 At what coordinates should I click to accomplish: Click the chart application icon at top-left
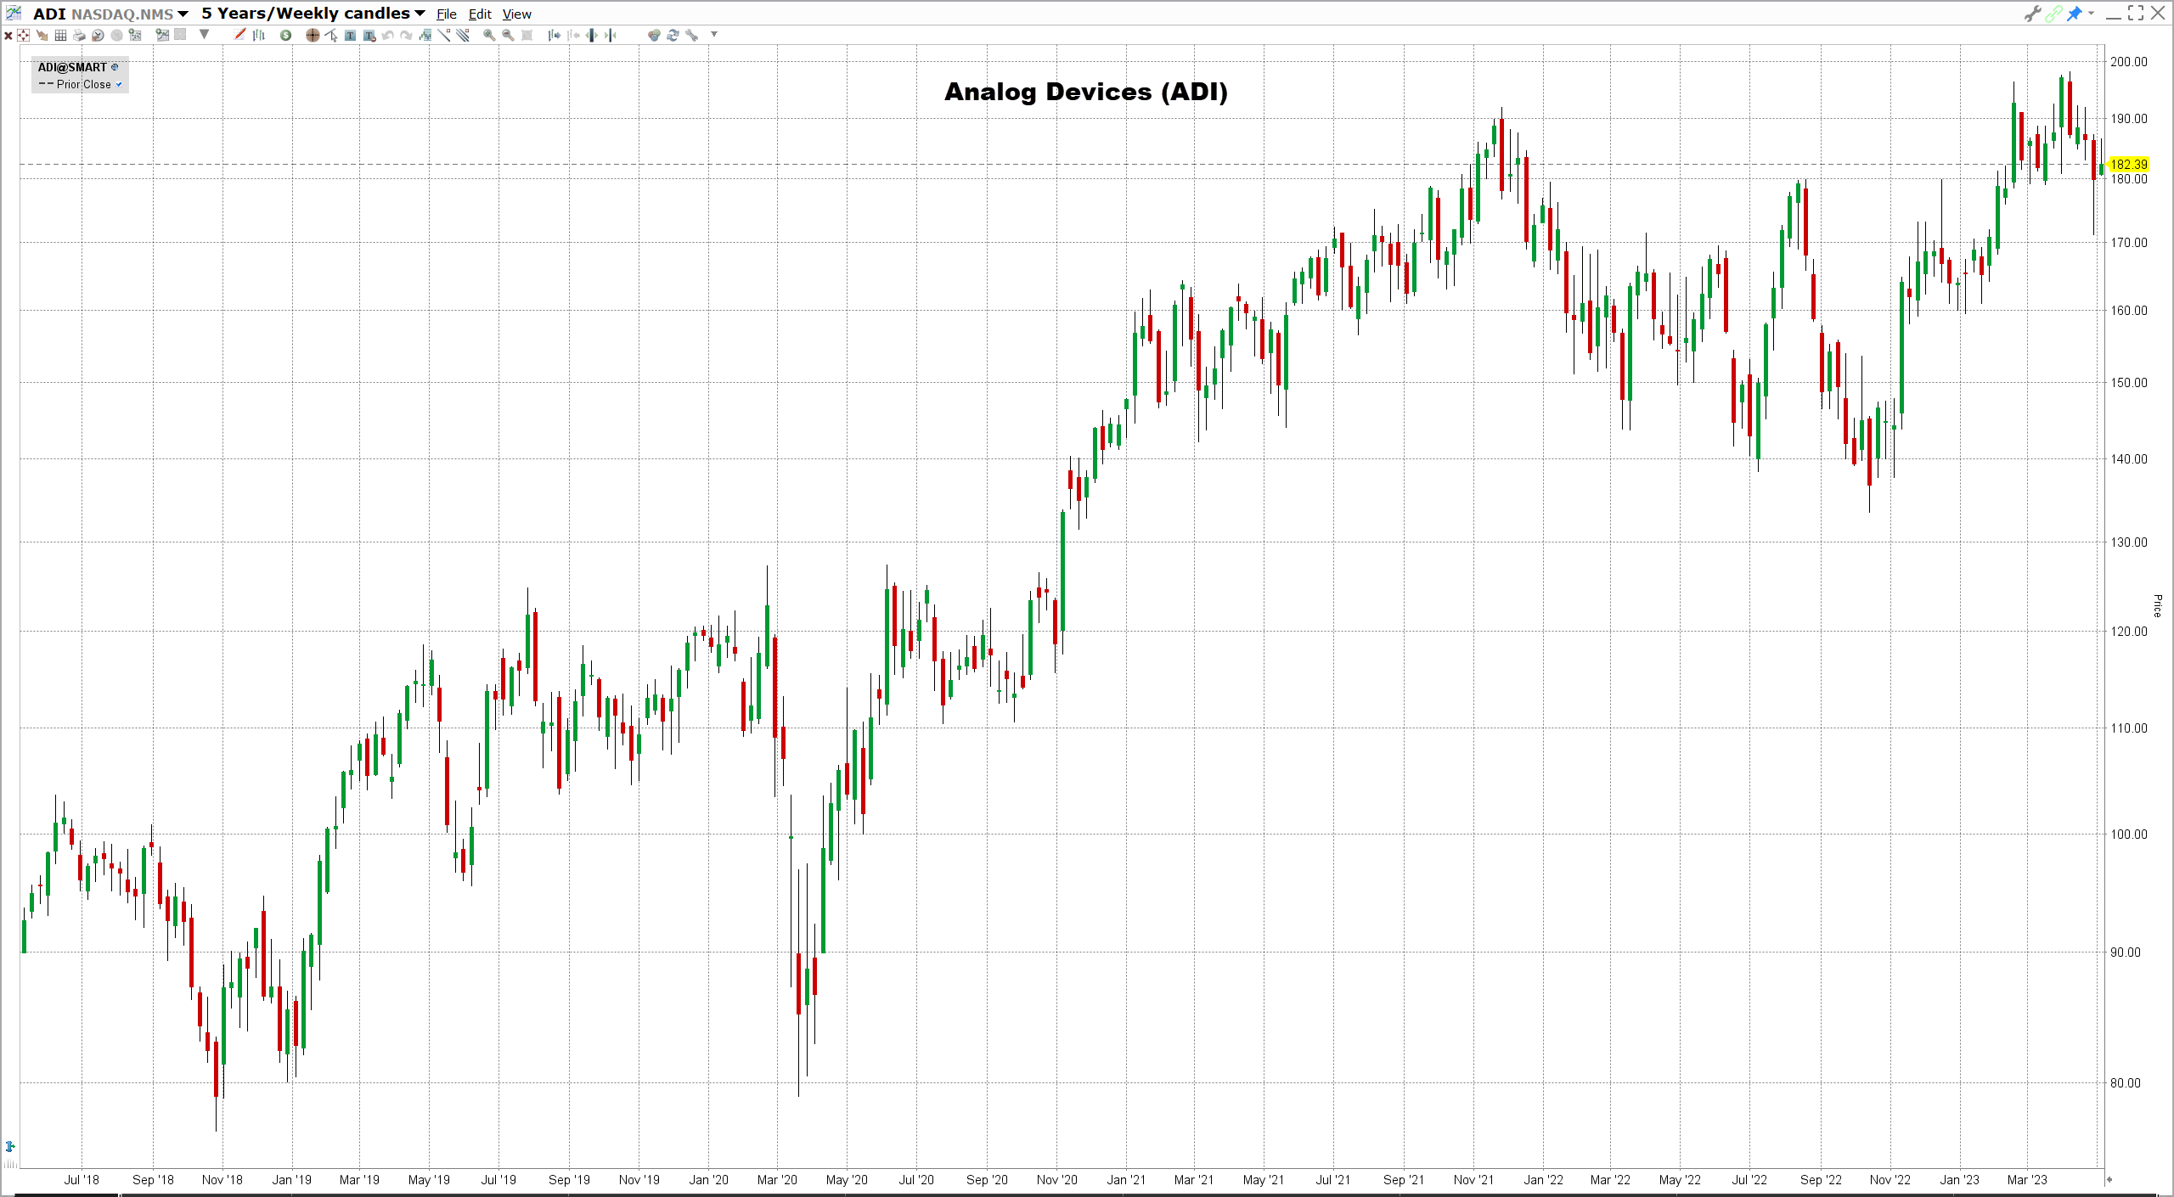(14, 14)
